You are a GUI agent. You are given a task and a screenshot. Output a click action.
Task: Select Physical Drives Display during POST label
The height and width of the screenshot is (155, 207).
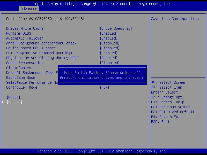pyautogui.click(x=42, y=58)
